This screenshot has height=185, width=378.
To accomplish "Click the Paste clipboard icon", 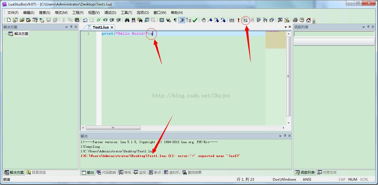I will coord(77,20).
